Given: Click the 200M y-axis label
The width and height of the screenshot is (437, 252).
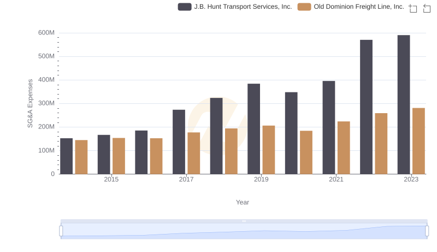Looking at the screenshot, I should [46, 127].
